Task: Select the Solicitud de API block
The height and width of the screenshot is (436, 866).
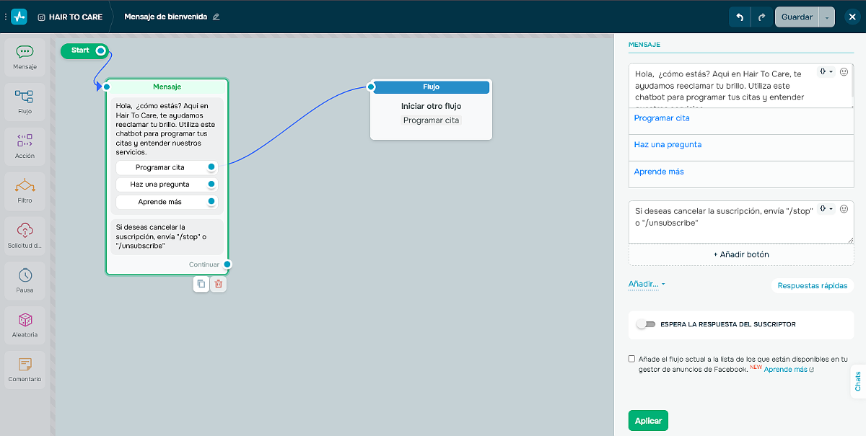Action: [x=25, y=236]
